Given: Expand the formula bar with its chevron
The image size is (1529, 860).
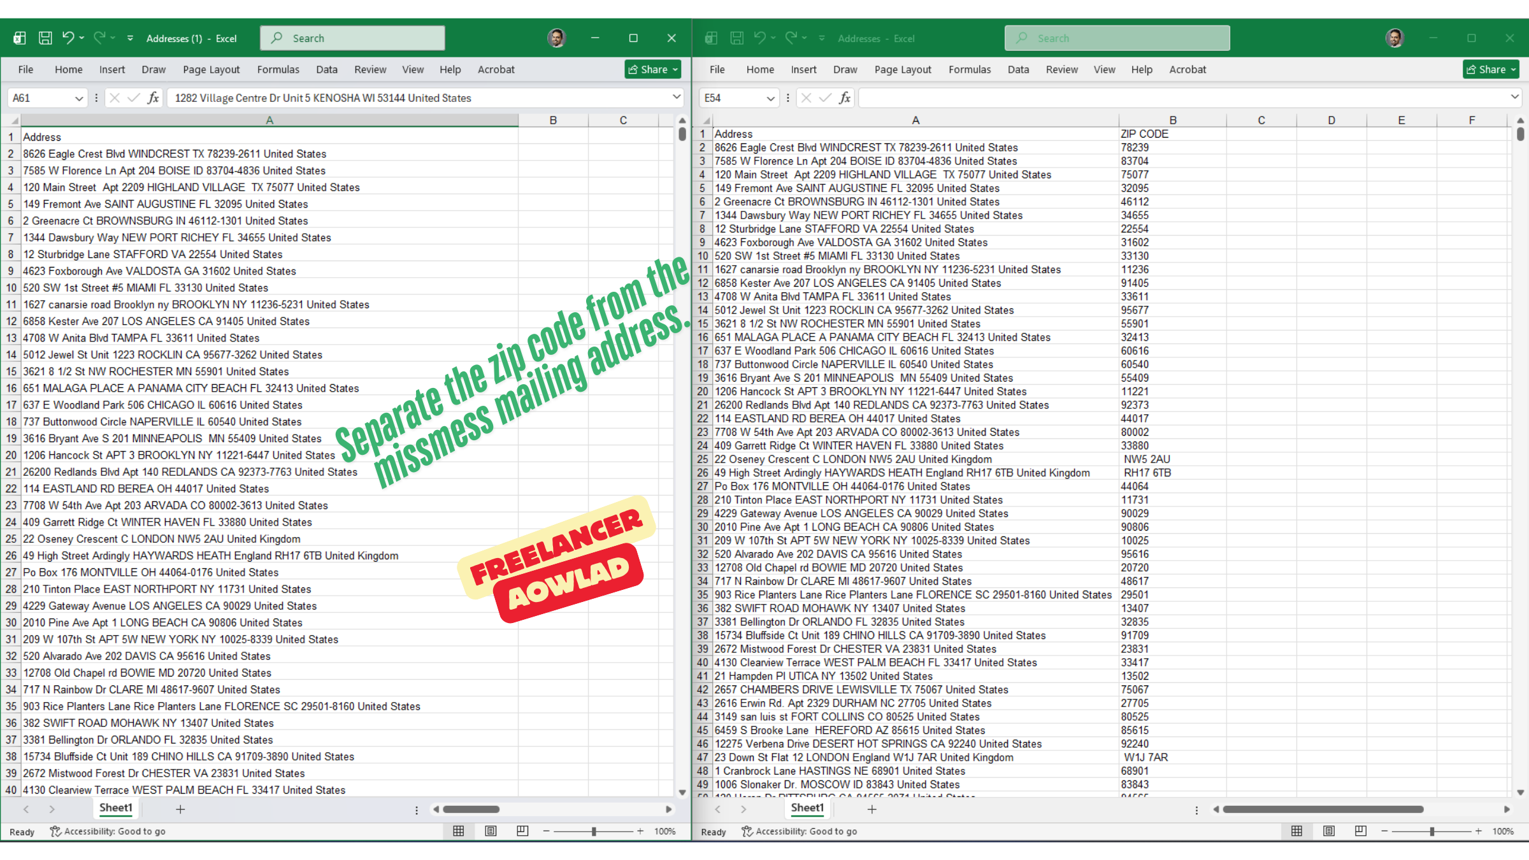Looking at the screenshot, I should 676,97.
